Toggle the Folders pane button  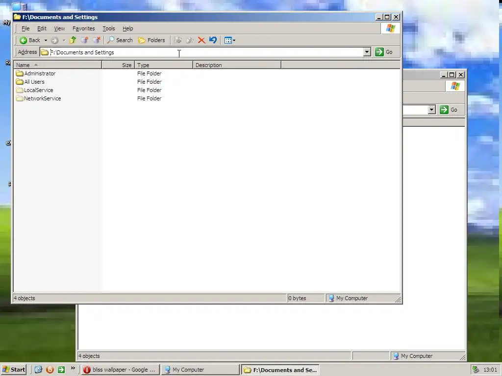tap(151, 40)
